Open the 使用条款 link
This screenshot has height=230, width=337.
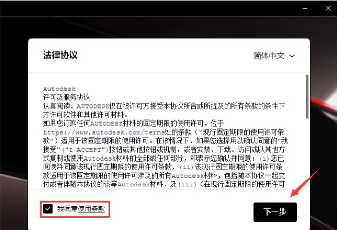click(91, 209)
